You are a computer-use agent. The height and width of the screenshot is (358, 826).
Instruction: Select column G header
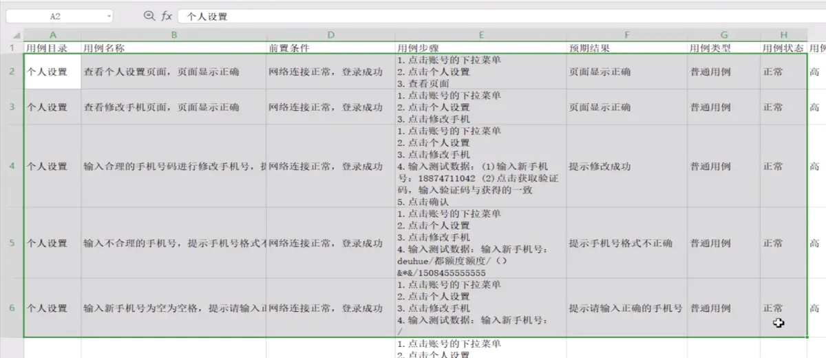tap(724, 35)
